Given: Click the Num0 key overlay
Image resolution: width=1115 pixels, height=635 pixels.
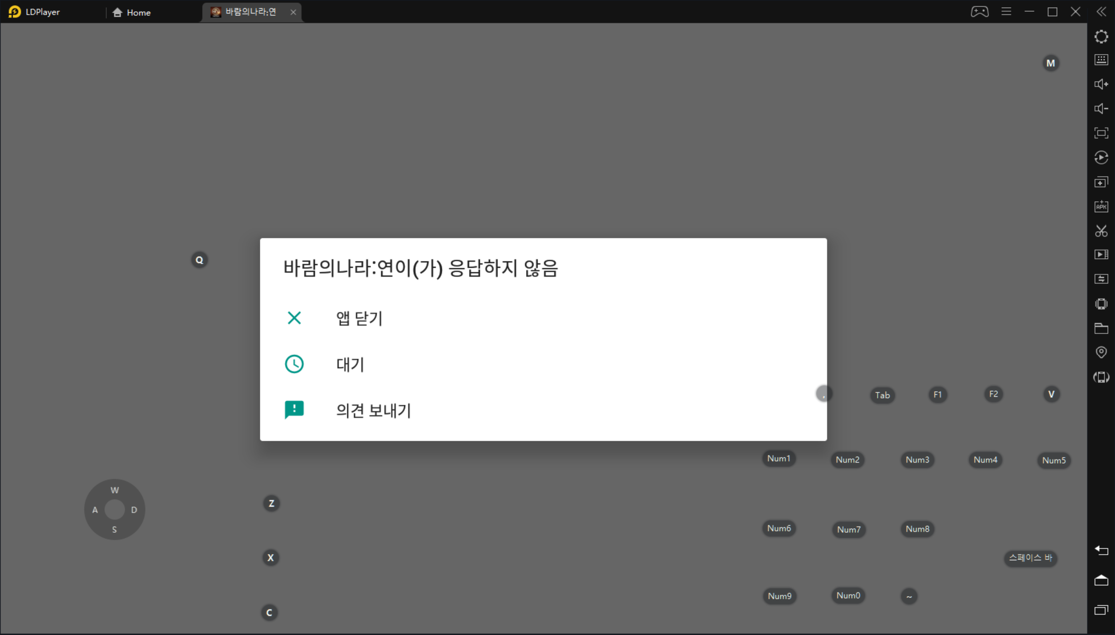Looking at the screenshot, I should 848,596.
